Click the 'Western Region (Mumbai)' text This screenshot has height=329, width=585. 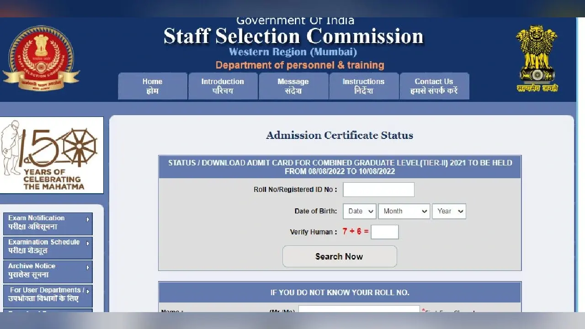tap(293, 52)
